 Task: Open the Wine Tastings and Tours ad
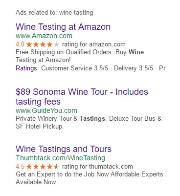pos(64,149)
